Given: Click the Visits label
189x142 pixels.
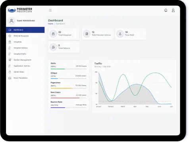Looking at the screenshot, I should [x=53, y=64].
